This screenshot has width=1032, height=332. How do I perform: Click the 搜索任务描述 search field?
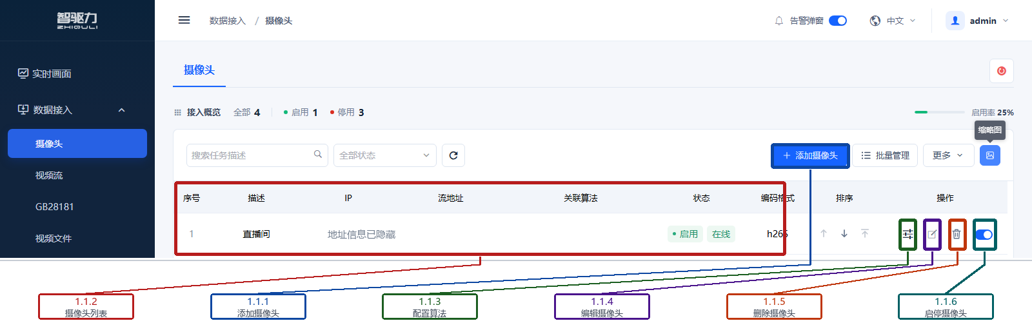coord(256,155)
